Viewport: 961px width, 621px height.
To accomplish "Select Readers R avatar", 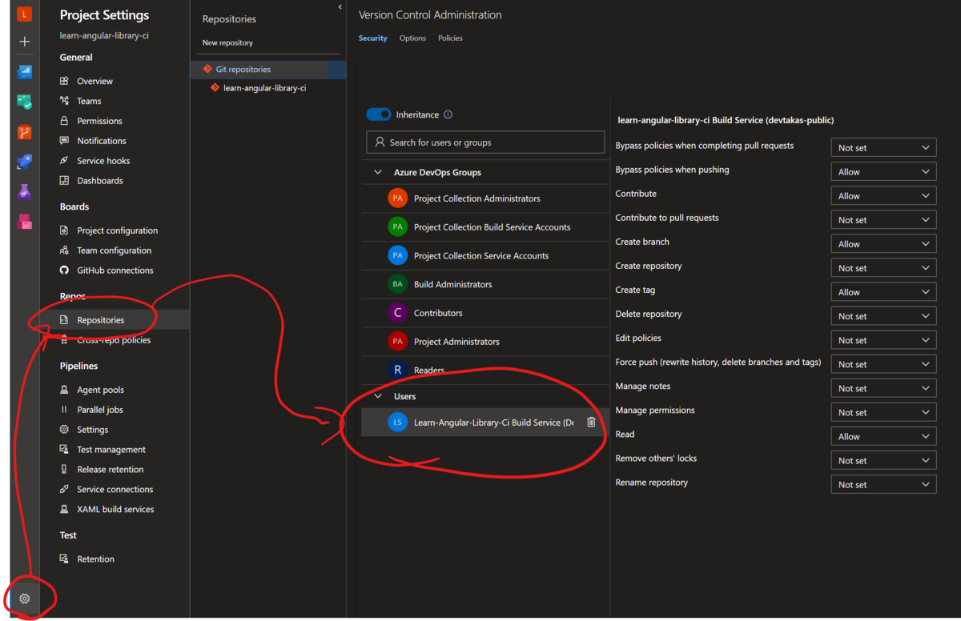I will coord(397,370).
